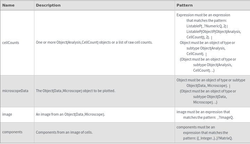This screenshot has height=144, width=250.
Task: Click the Description column header
Action: (x=48, y=5)
